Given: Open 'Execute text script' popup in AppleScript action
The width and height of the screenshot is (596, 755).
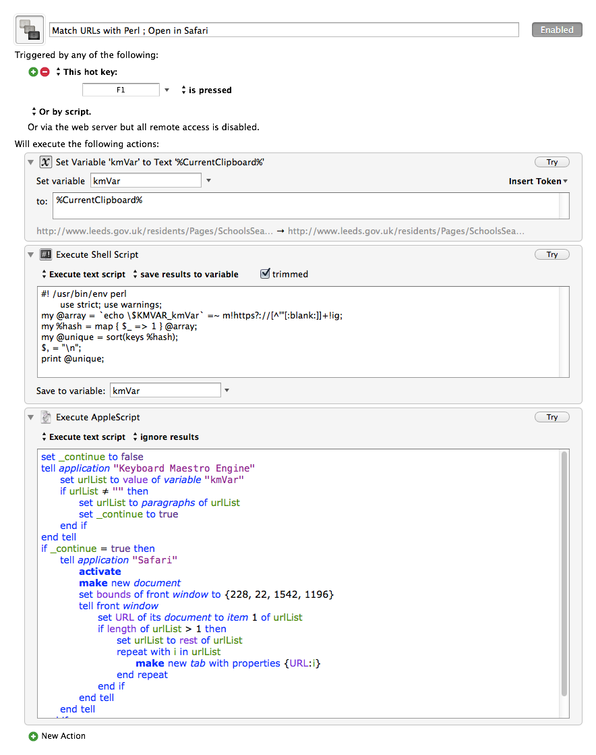Looking at the screenshot, I should [x=83, y=437].
